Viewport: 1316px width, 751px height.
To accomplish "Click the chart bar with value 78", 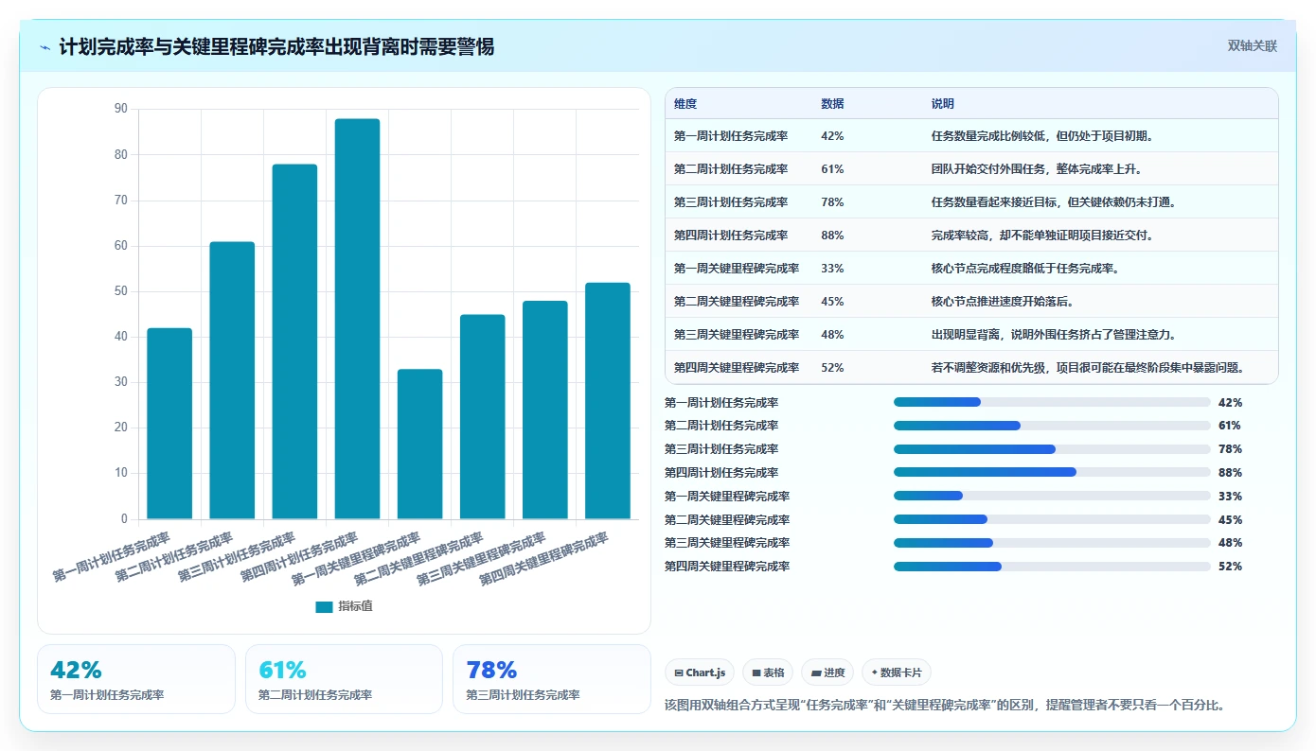I will coord(294,341).
